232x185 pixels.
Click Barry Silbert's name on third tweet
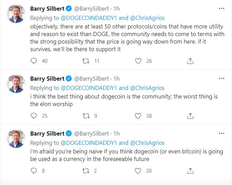pyautogui.click(x=47, y=133)
